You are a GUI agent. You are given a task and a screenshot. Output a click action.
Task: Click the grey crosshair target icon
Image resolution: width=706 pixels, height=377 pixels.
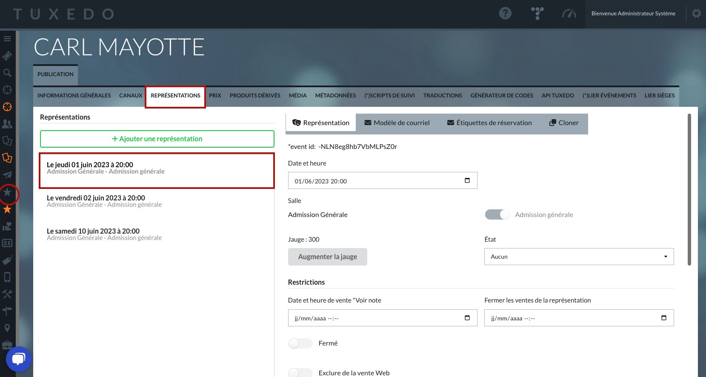pos(7,90)
